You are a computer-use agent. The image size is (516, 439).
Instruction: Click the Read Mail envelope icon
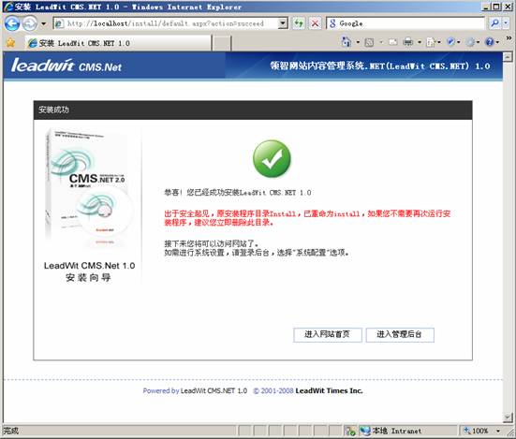click(x=393, y=42)
